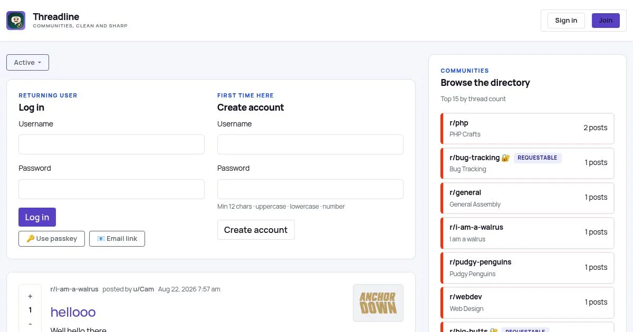
Task: Focus the Log in Password field
Action: point(111,189)
